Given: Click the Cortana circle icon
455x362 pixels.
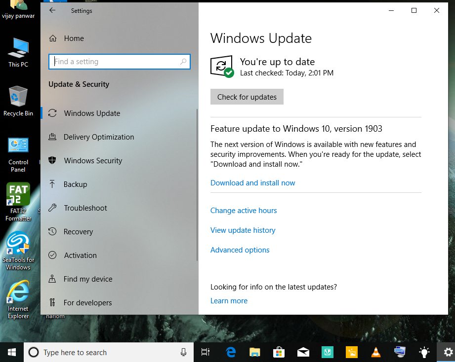Looking at the screenshot, I should (34, 352).
